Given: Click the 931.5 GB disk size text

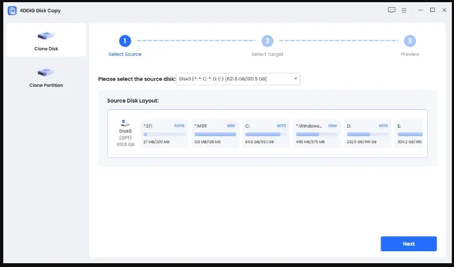Looking at the screenshot, I should [x=125, y=144].
